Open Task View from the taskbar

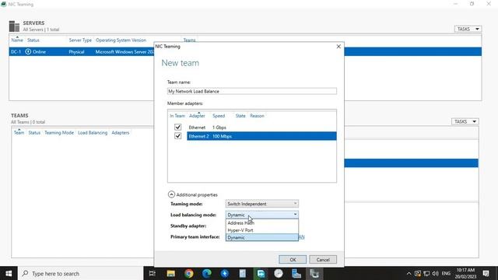click(x=153, y=273)
